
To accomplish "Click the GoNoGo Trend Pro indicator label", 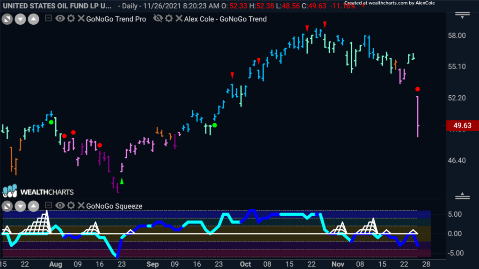I will 116,19.
